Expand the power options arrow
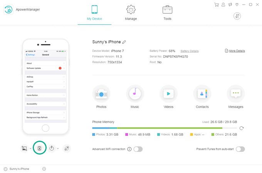262x173 pixels. (58, 148)
